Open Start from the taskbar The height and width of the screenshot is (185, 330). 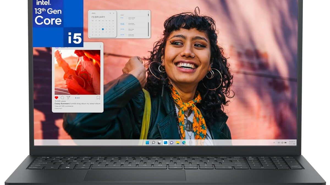(x=147, y=143)
